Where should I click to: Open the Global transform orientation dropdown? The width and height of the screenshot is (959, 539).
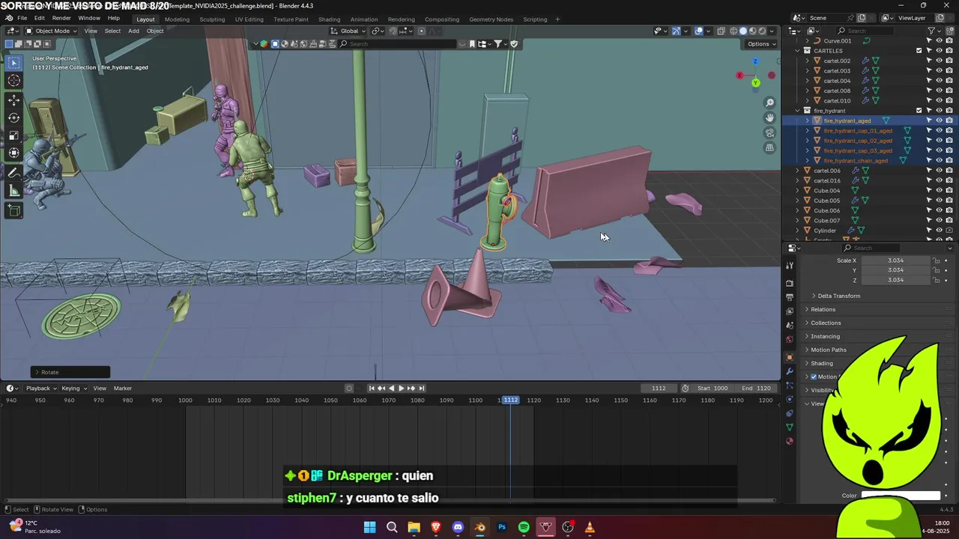[349, 31]
